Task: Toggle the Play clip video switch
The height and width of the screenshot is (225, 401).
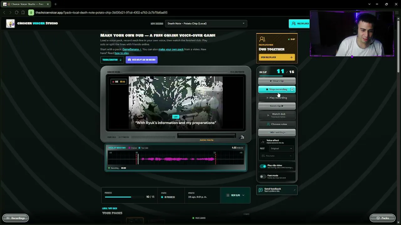Action: coord(263,166)
